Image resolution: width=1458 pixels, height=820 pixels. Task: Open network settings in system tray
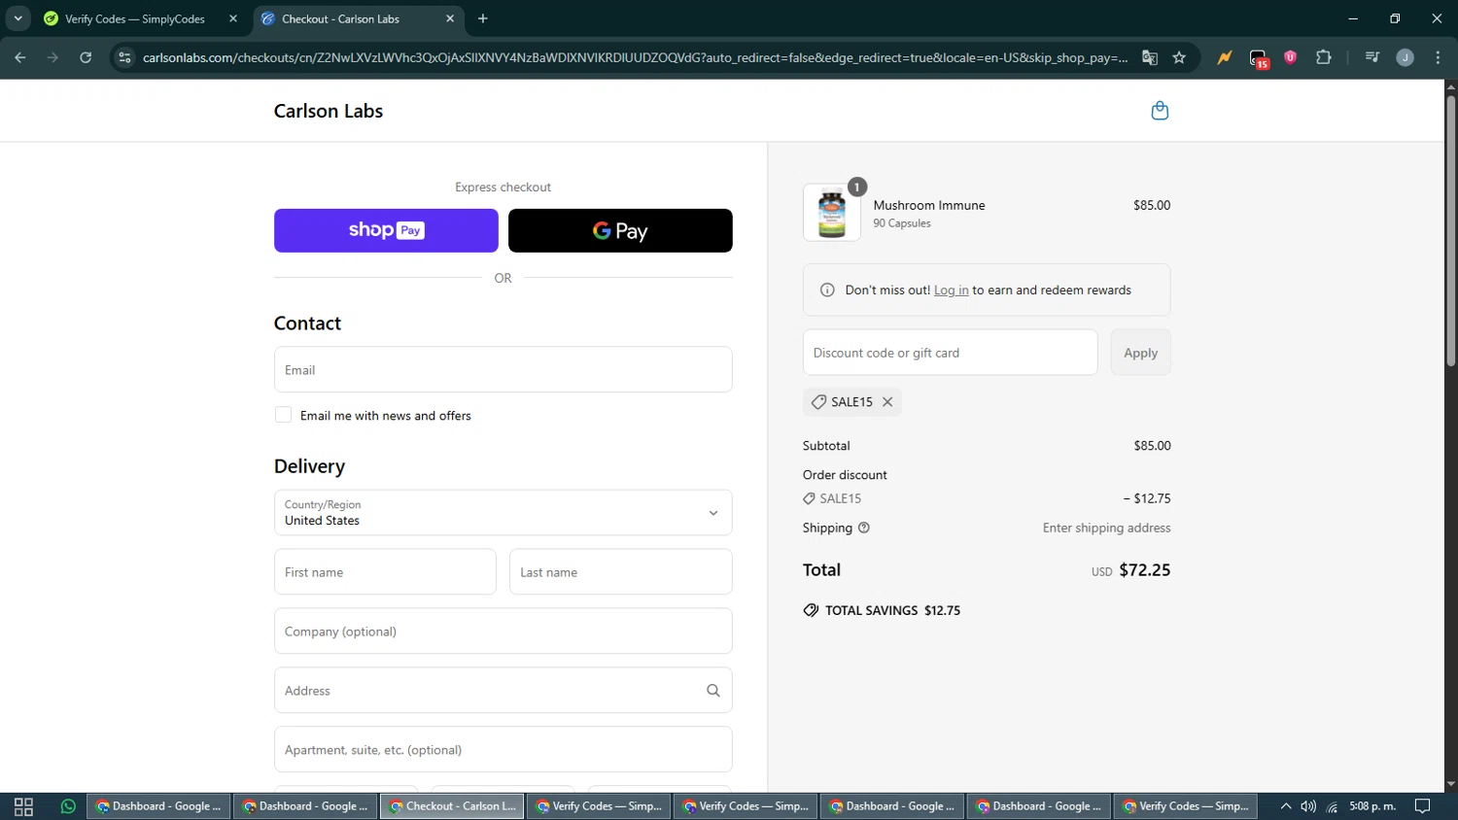point(1332,806)
